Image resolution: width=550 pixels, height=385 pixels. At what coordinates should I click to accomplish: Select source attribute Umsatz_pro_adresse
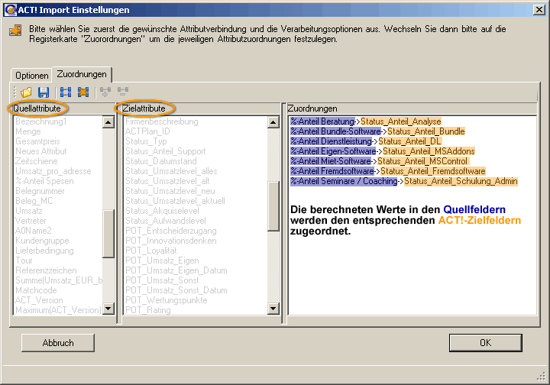tap(53, 171)
